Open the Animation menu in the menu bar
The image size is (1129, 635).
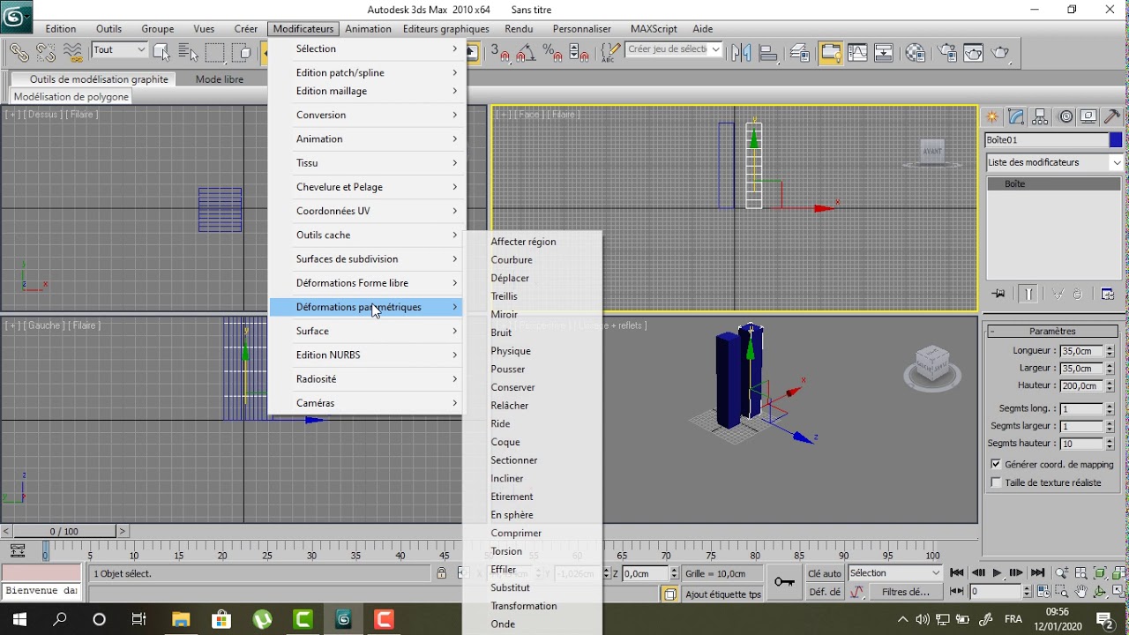368,29
